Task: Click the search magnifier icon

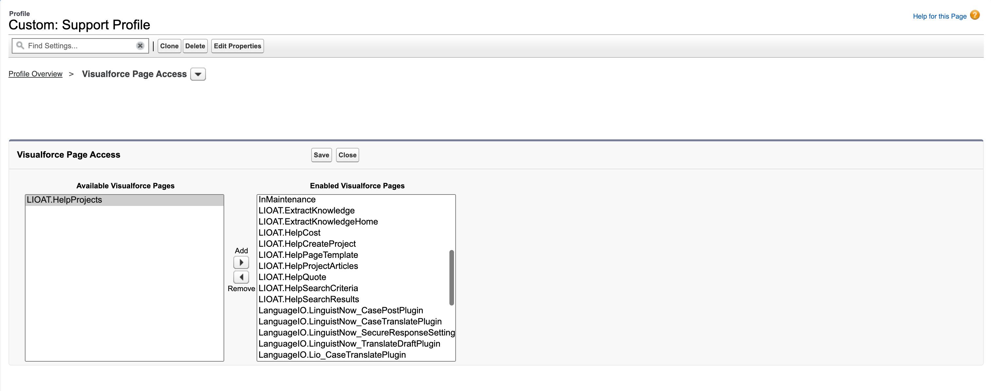Action: tap(20, 45)
